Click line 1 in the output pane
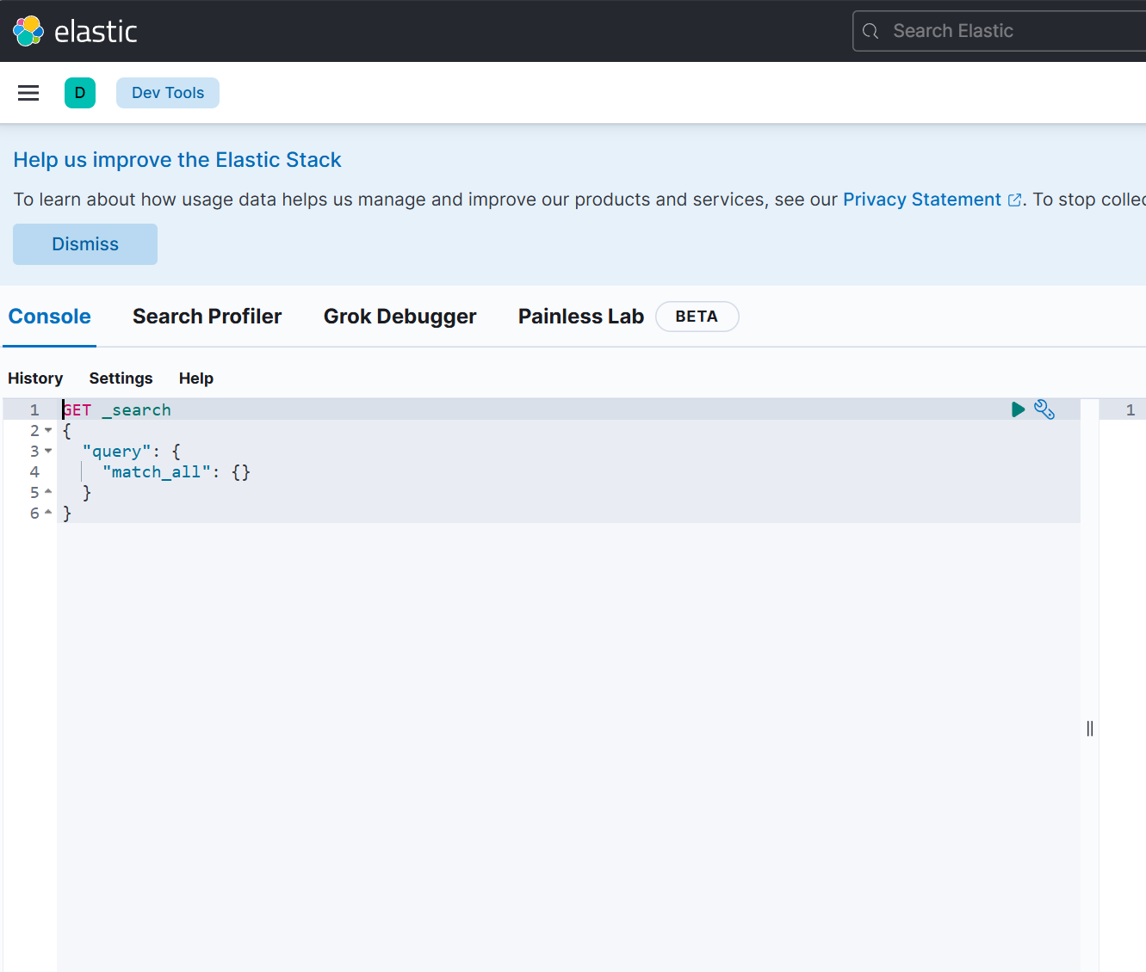The width and height of the screenshot is (1146, 972). tap(1131, 410)
